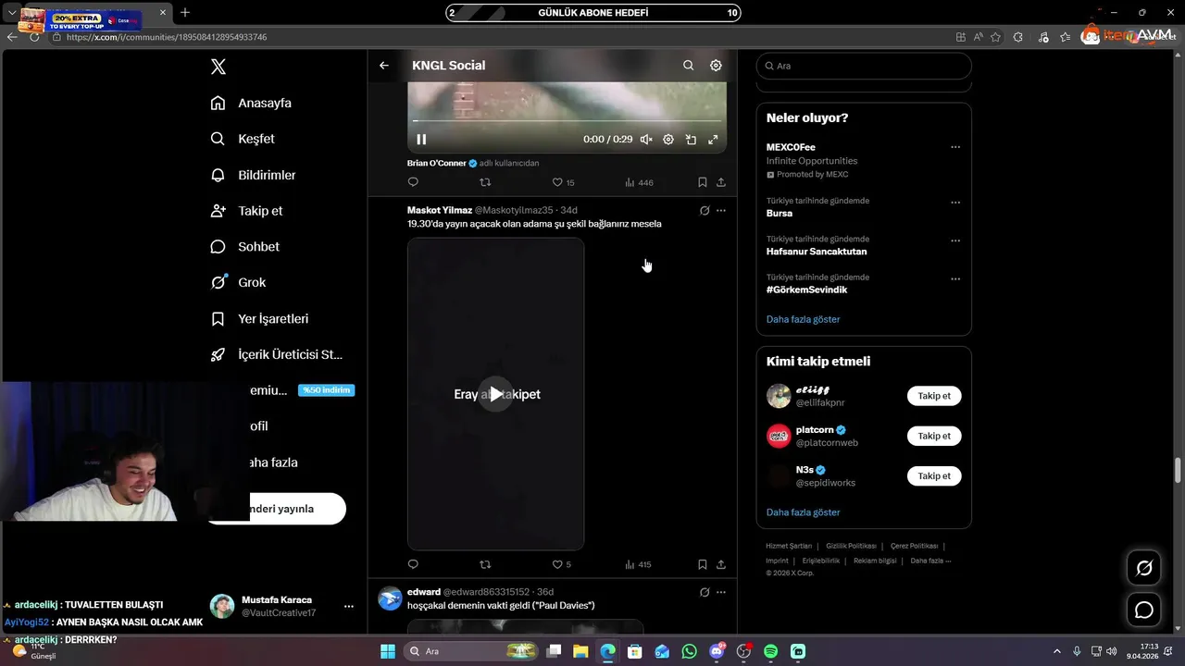
Task: Open KNGL Social community settings gear
Action: click(716, 66)
